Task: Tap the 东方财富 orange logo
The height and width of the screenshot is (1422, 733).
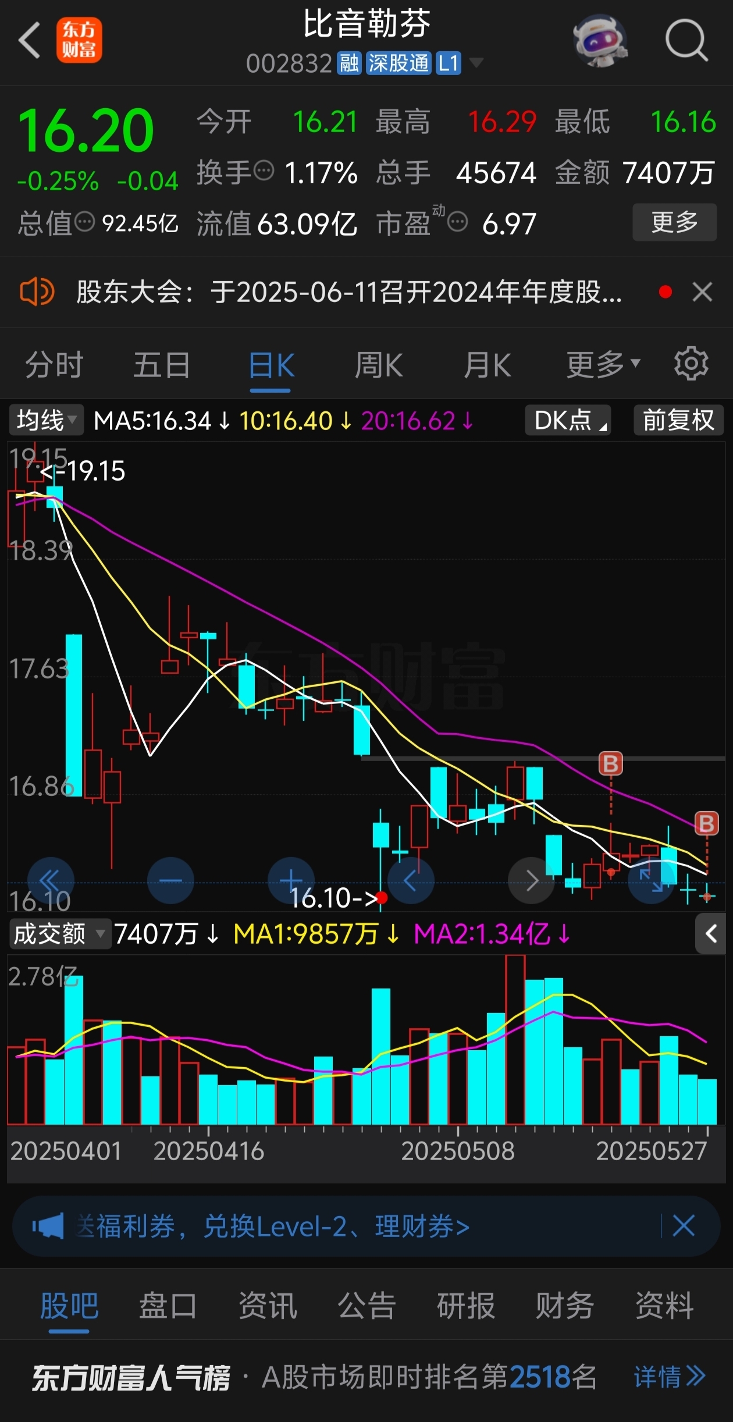Action: 79,40
